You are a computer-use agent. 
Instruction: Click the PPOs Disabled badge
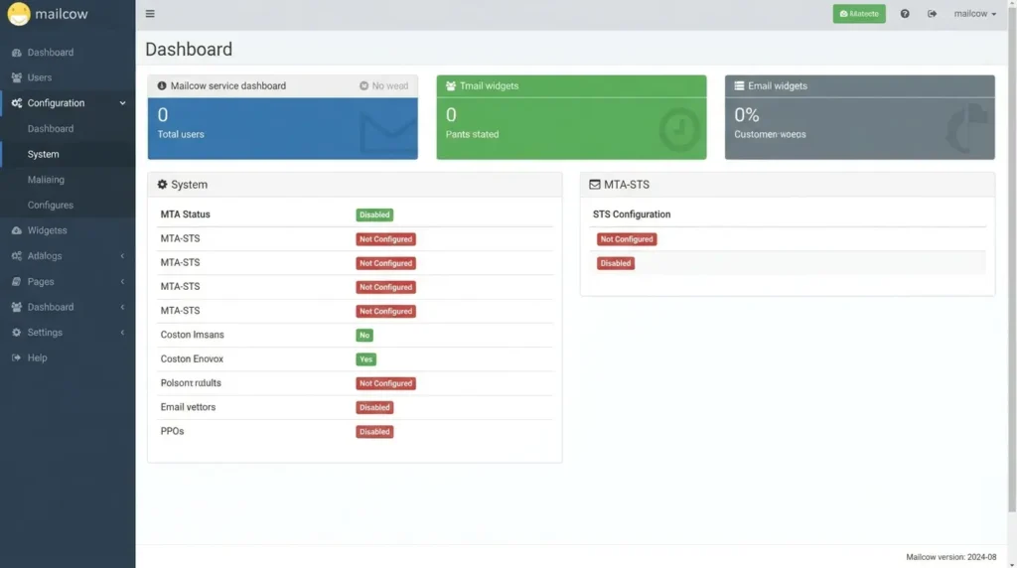point(374,432)
